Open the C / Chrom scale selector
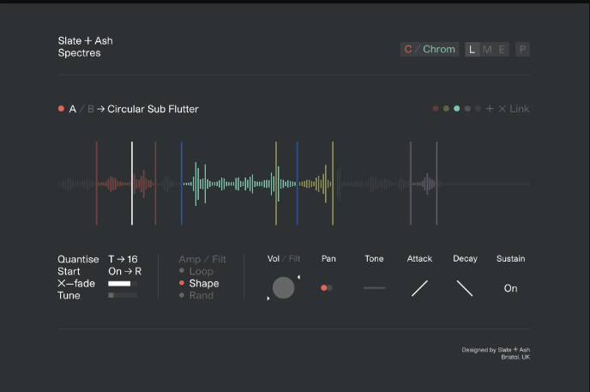 coord(430,50)
